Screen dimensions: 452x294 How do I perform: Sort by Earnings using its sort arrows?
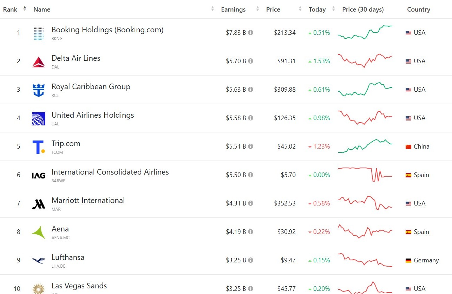pyautogui.click(x=258, y=9)
